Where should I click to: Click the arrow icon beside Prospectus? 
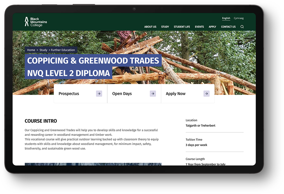click(x=99, y=94)
